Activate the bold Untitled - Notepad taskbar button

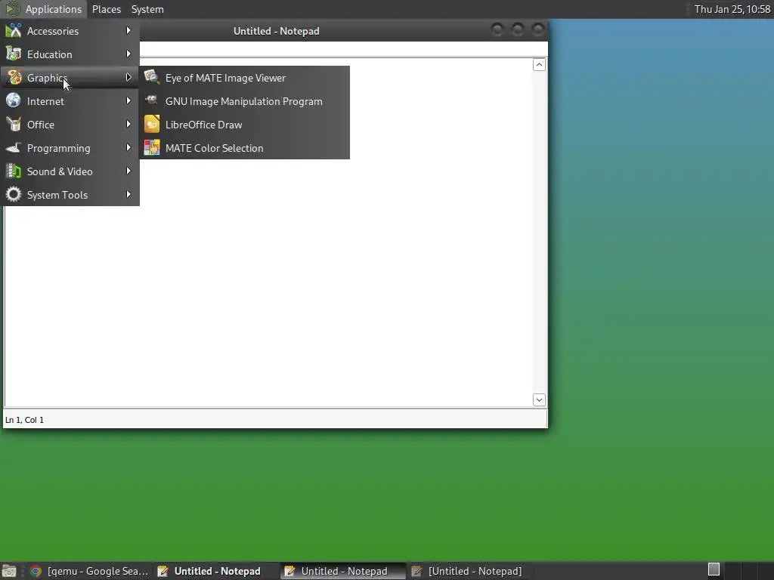[215, 571]
